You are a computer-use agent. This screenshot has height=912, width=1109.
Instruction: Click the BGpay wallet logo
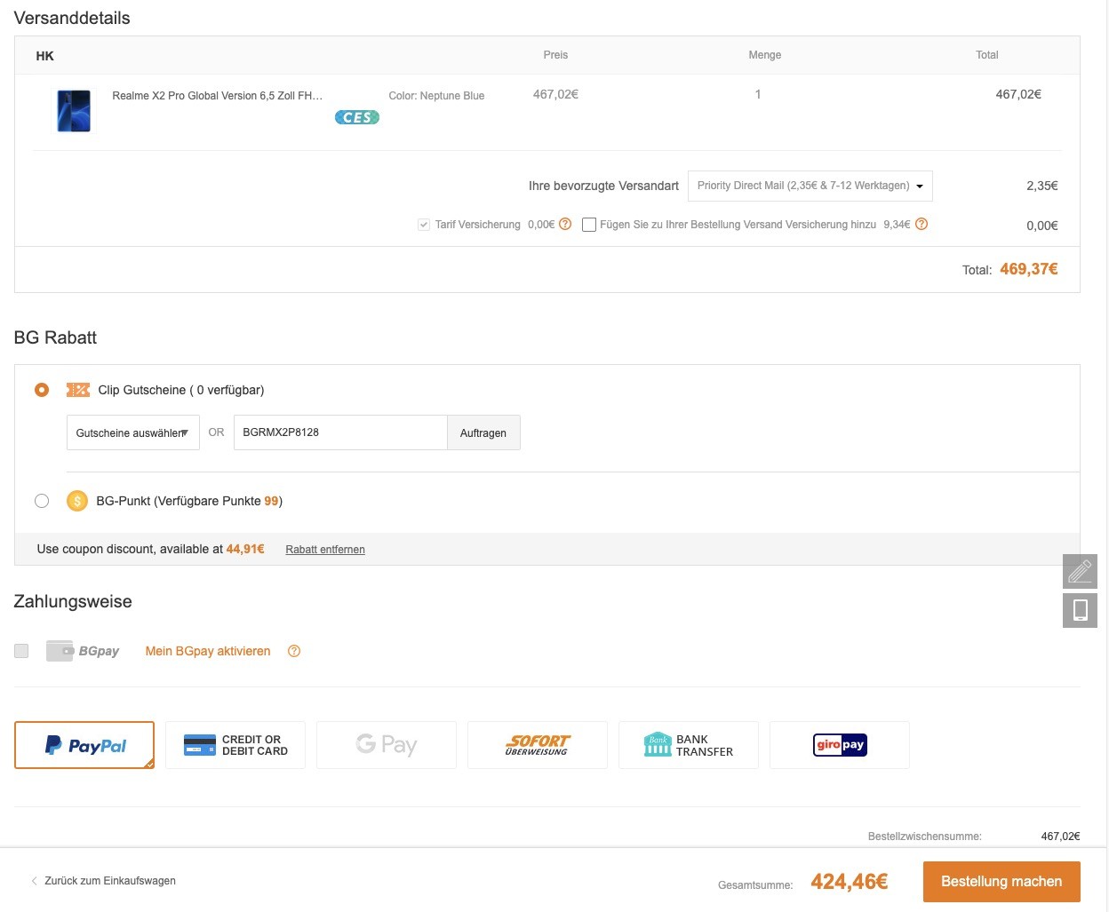click(83, 651)
